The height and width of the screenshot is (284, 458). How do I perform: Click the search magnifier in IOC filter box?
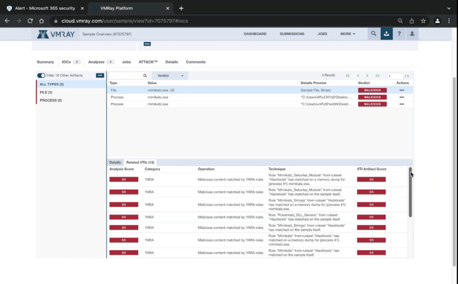(145, 75)
